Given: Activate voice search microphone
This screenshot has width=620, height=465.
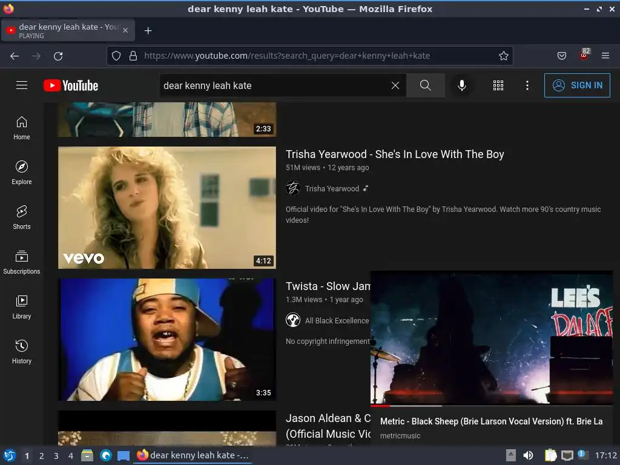Looking at the screenshot, I should click(x=461, y=85).
